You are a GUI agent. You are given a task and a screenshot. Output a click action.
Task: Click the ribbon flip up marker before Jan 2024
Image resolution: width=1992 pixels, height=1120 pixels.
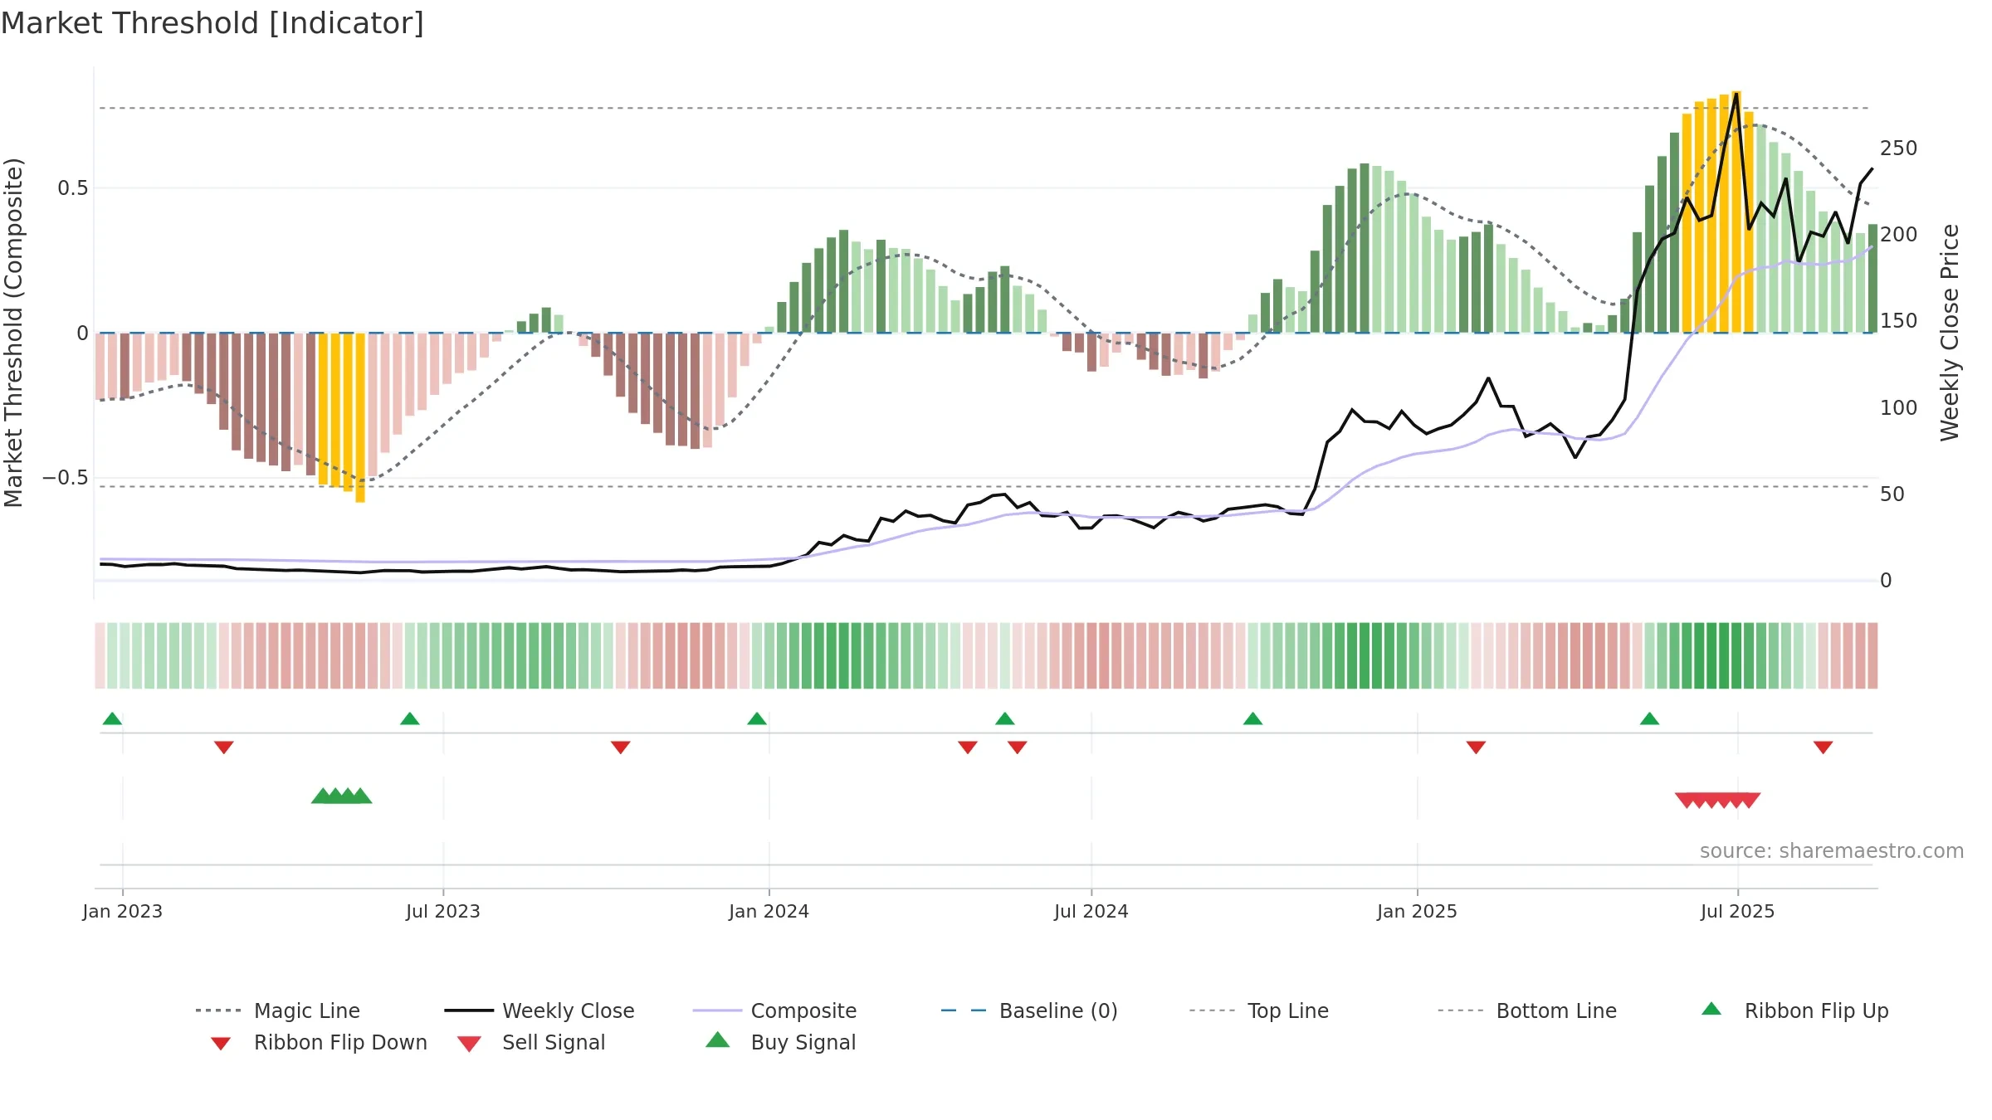(x=756, y=718)
